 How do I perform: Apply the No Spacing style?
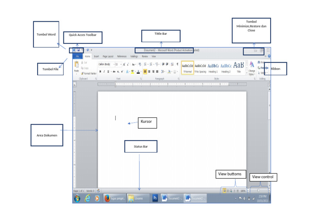click(200, 68)
